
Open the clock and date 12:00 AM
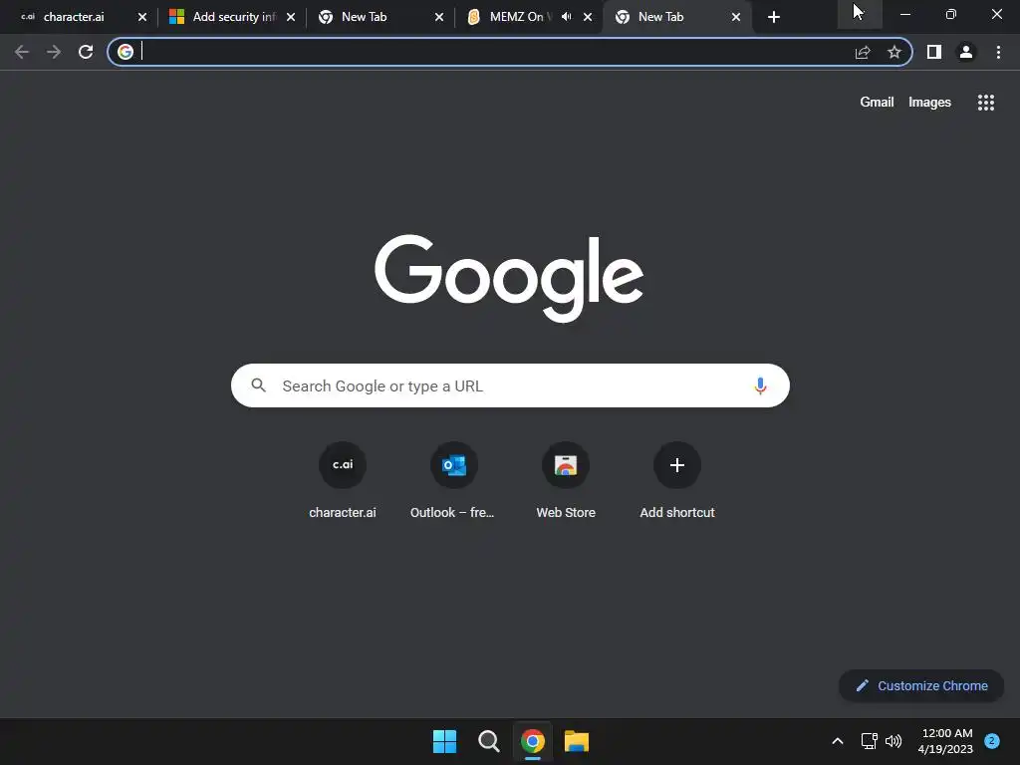coord(946,741)
